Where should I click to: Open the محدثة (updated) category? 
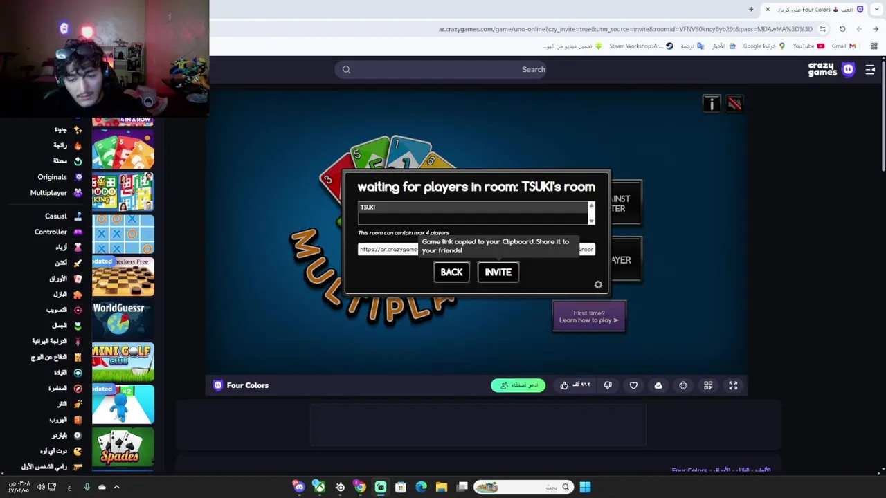[x=68, y=161]
